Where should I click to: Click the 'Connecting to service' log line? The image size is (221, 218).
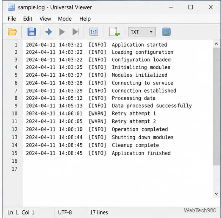[x=100, y=83]
